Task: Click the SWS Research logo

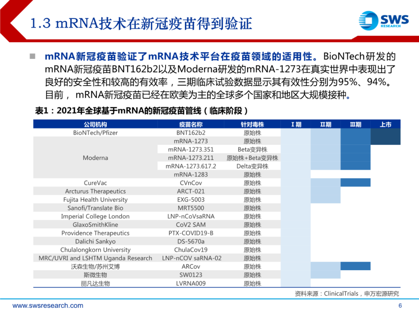Action: [x=383, y=20]
